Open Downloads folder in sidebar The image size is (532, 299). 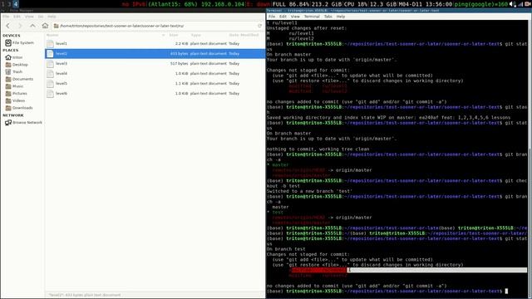19,108
